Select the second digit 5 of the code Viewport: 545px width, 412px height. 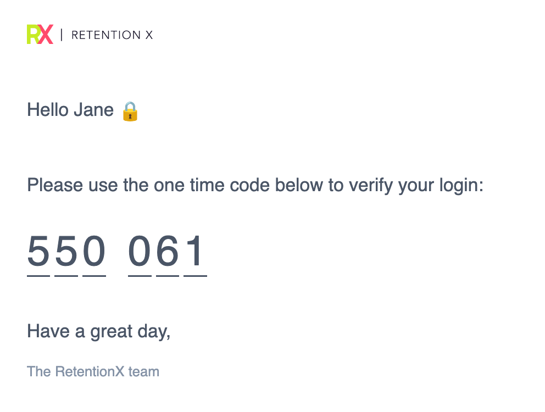[66, 250]
